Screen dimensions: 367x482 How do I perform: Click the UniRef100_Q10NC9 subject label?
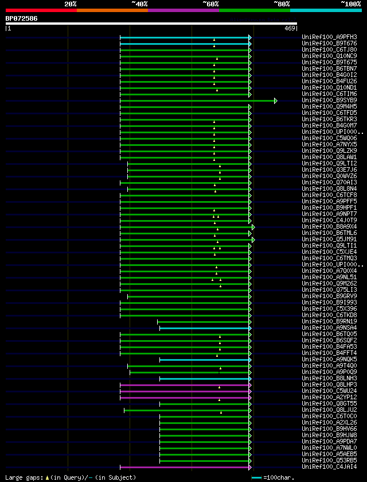(329, 56)
